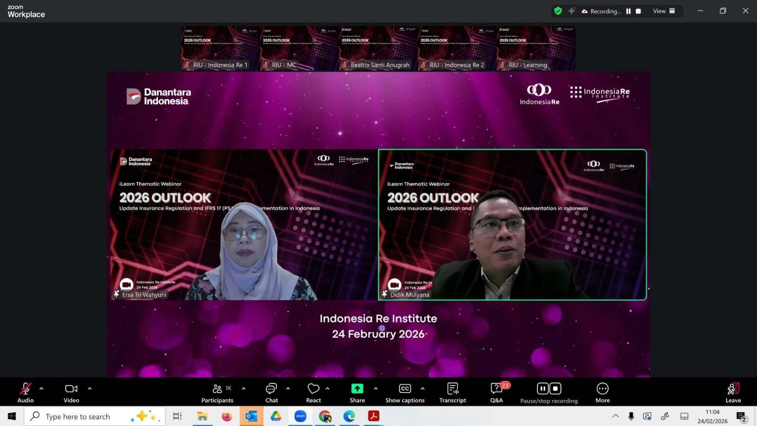Open the Q&A panel
Viewport: 757px width, 426px height.
pos(496,392)
